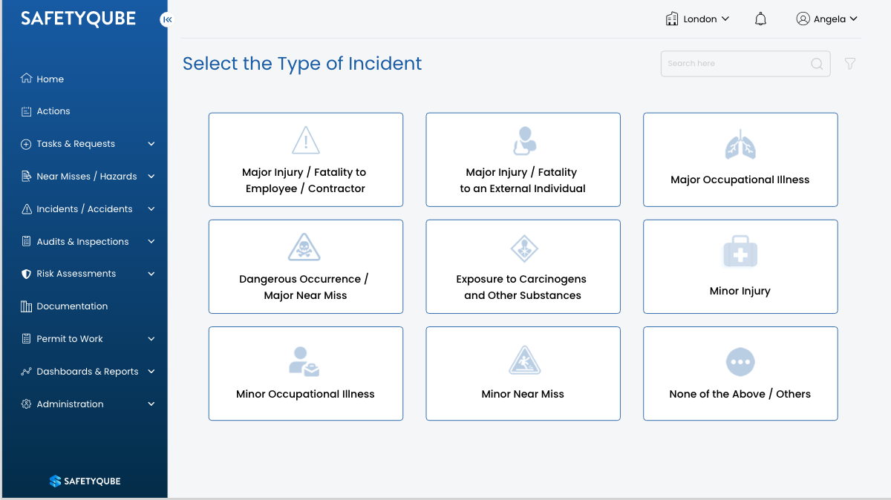Expand Permit to Work chevron
This screenshot has height=500, width=891.
[x=151, y=339]
